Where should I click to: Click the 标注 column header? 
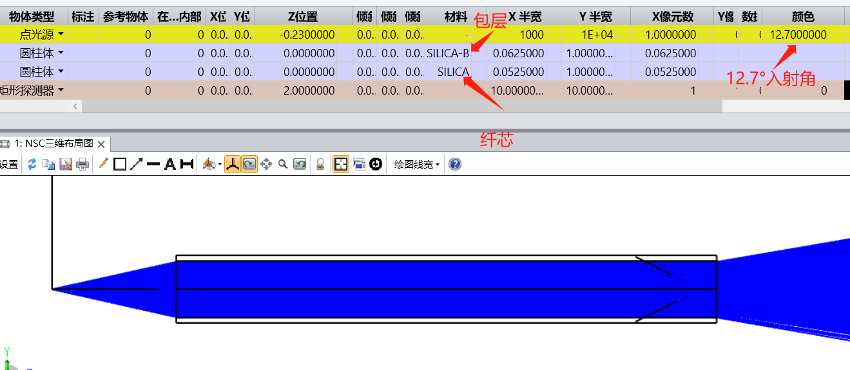pos(84,17)
